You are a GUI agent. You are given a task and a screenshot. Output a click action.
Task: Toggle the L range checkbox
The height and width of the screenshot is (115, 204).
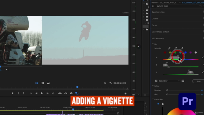pyautogui.click(x=203, y=72)
